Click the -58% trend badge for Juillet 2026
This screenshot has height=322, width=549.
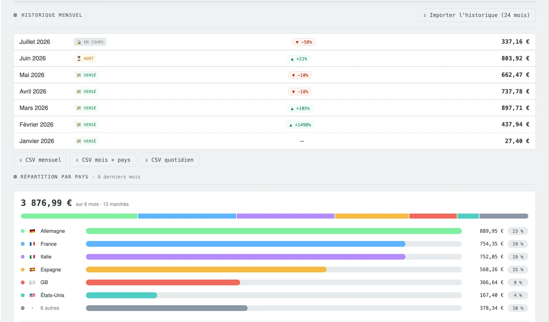coord(304,42)
